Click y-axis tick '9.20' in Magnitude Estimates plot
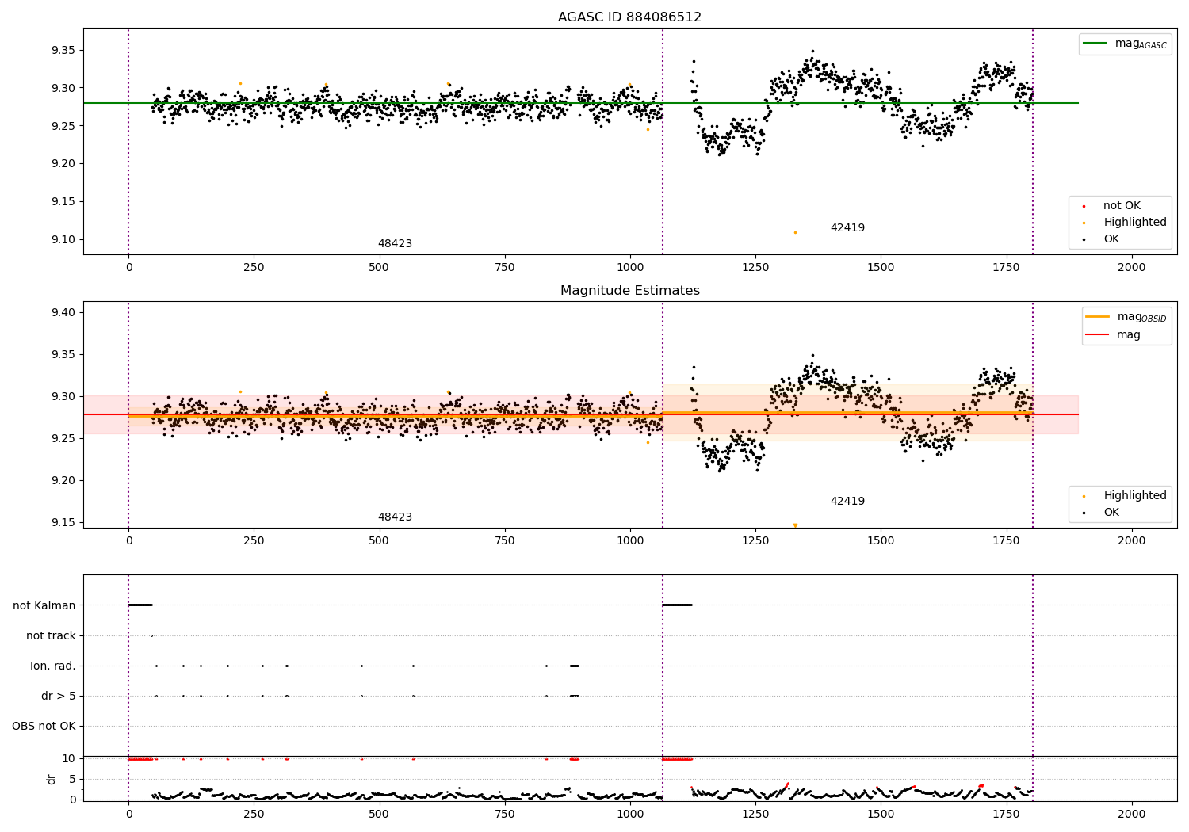 [62, 481]
